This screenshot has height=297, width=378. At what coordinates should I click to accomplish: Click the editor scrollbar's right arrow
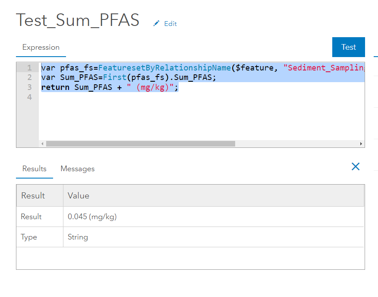[361, 144]
